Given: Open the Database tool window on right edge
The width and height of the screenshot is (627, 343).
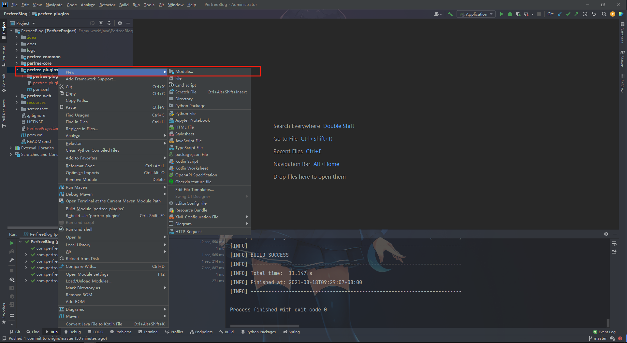Looking at the screenshot, I should tap(622, 33).
